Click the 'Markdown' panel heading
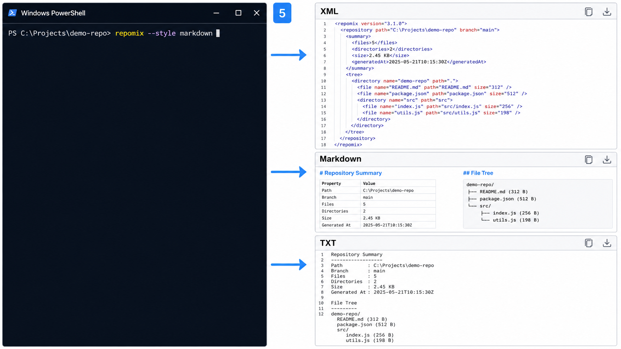Image resolution: width=621 pixels, height=349 pixels. pyautogui.click(x=340, y=159)
